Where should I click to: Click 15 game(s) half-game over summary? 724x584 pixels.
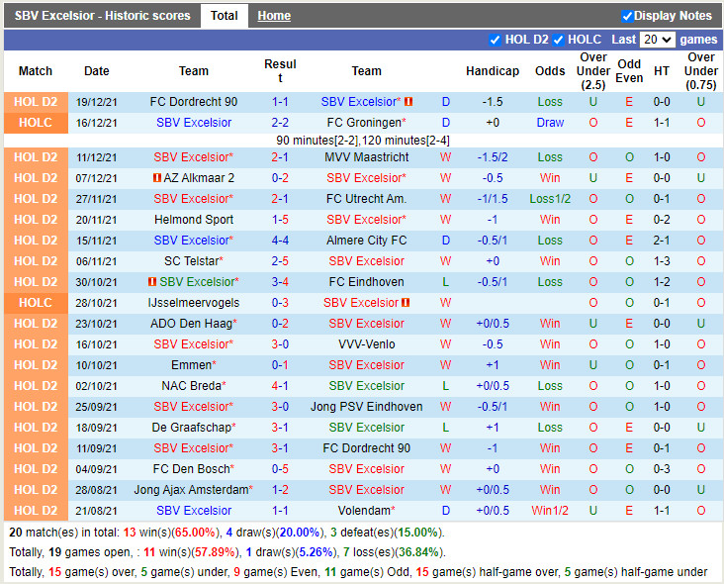click(x=487, y=572)
